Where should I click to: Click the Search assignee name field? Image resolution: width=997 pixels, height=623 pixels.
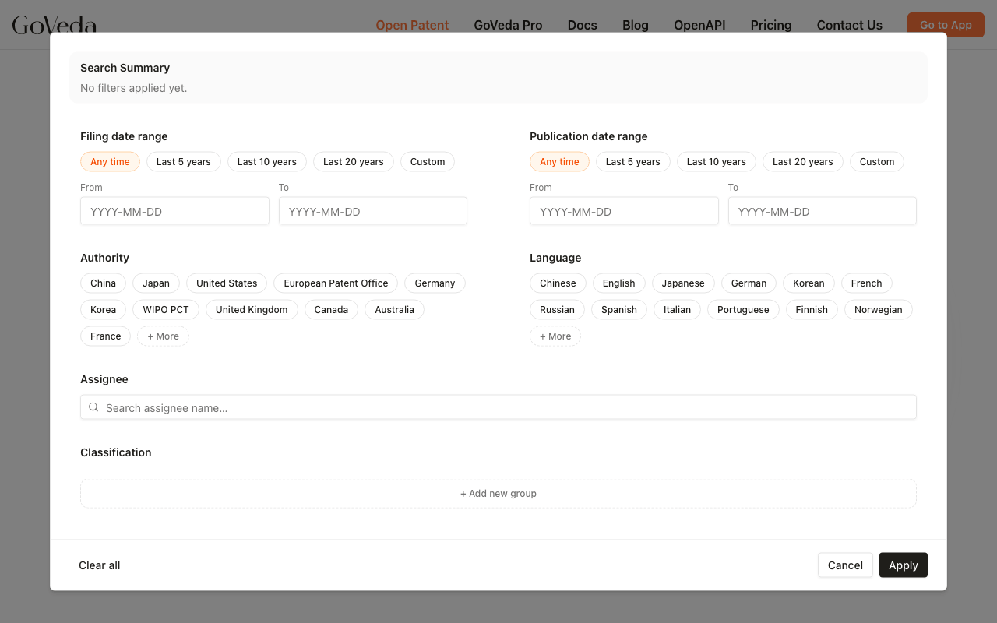(498, 407)
